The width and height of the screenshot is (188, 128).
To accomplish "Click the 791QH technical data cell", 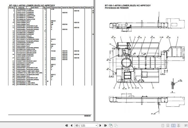I will [x=53, y=51].
